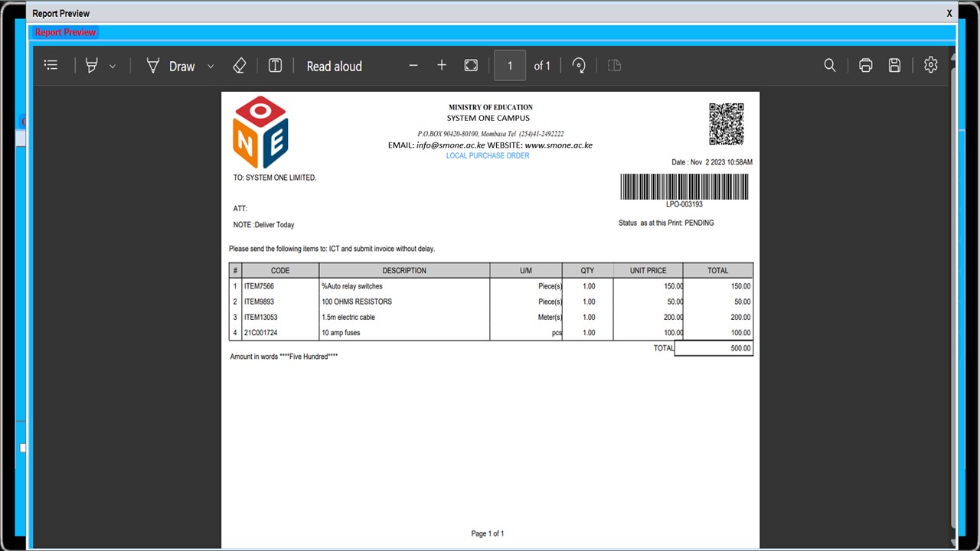Click the Add text tool icon
Viewport: 980px width, 551px height.
tap(275, 66)
